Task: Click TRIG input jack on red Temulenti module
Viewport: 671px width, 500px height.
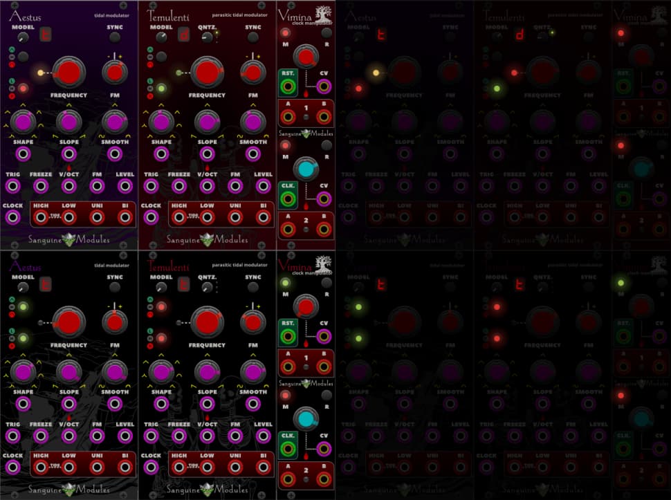Action: point(151,186)
